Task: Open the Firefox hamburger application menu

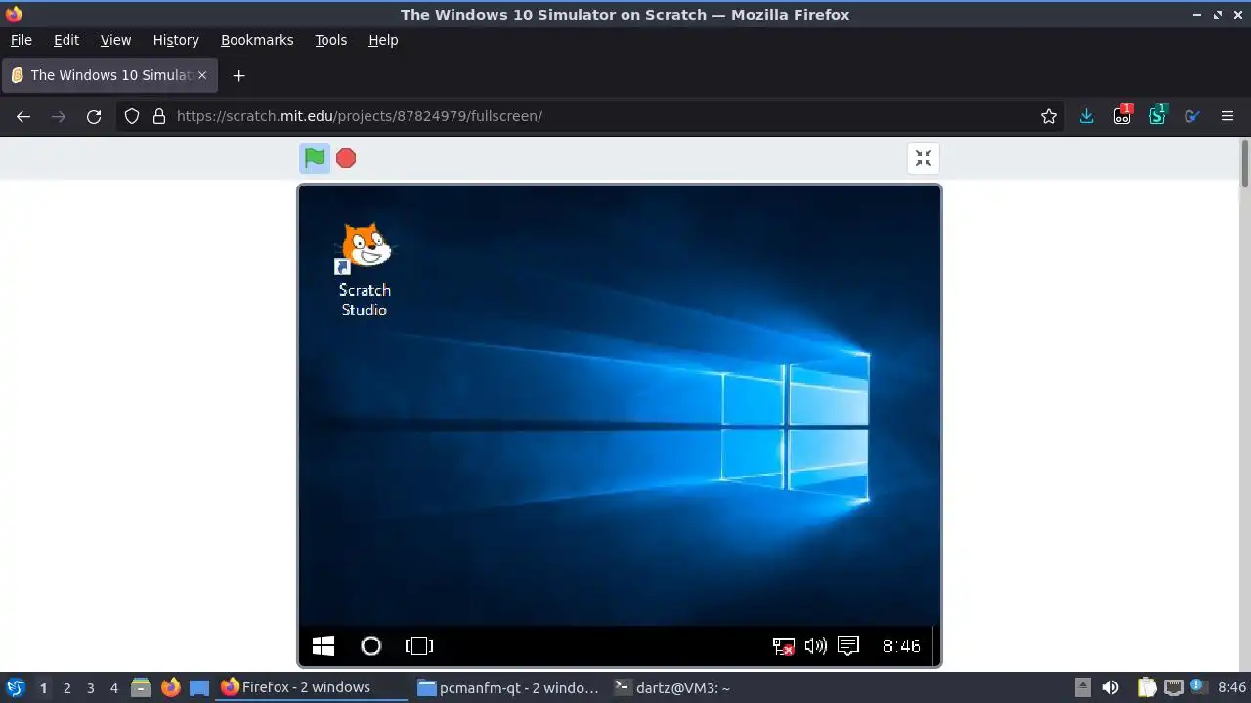Action: (x=1228, y=116)
